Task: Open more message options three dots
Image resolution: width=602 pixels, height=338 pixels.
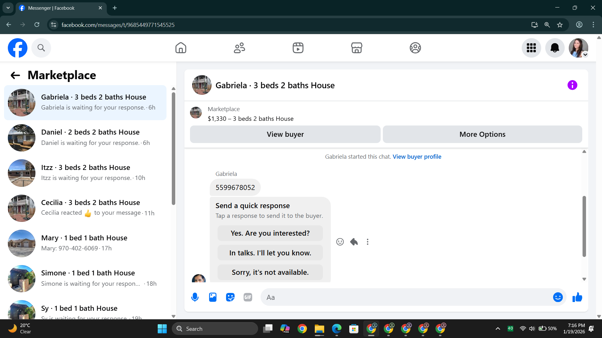Action: click(367, 242)
